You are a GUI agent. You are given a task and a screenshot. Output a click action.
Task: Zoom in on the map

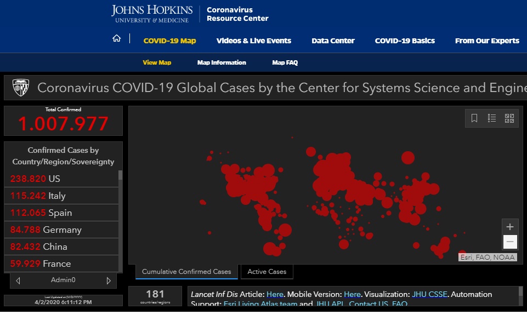(510, 227)
